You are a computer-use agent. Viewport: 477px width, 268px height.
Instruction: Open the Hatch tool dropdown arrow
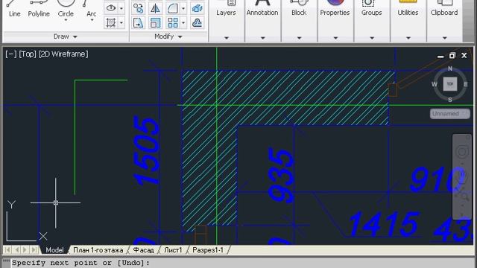click(x=121, y=23)
